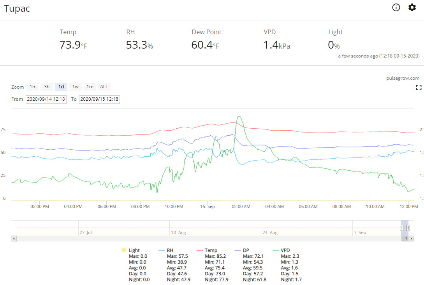424x285 pixels.
Task: Toggle DP series in the legend
Action: (246, 250)
